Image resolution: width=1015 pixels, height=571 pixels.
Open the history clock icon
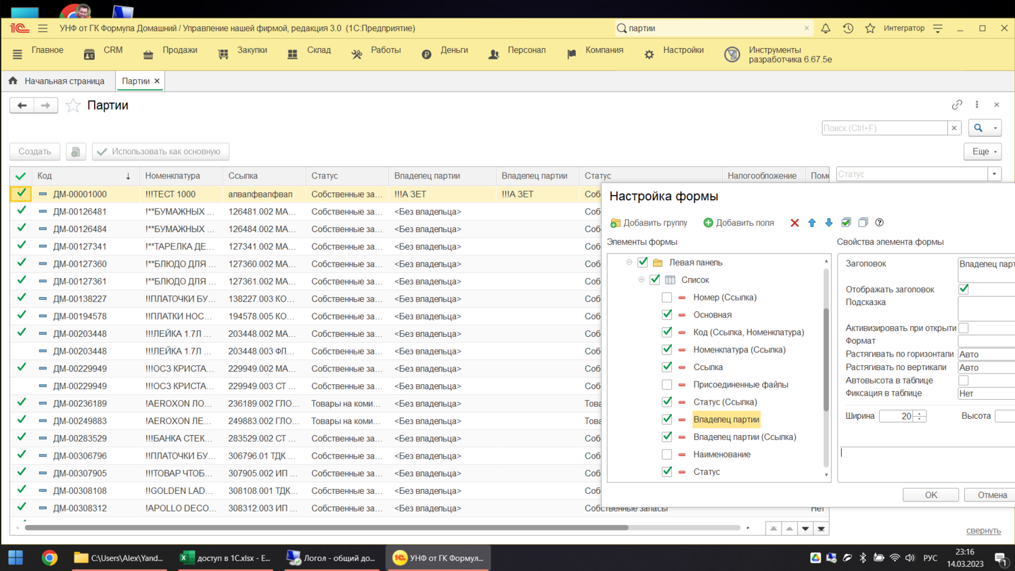coord(848,28)
